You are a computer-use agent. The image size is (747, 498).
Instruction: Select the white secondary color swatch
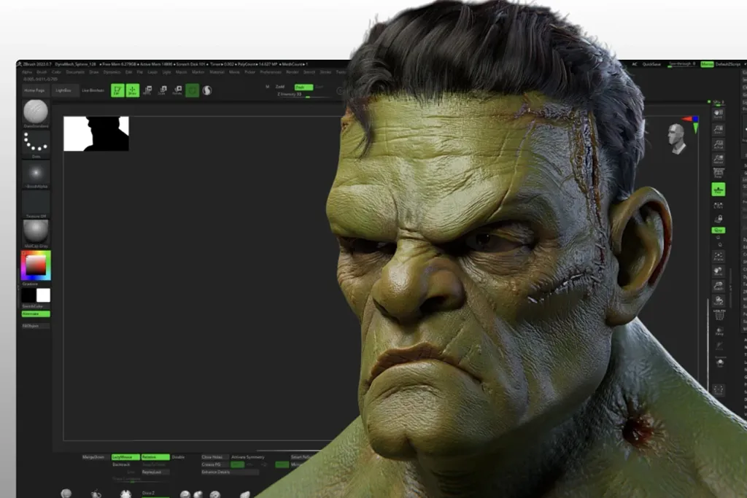(x=43, y=295)
